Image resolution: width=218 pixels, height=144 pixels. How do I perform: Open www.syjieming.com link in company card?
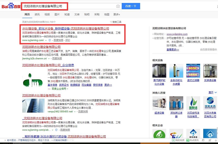pyautogui.click(x=177, y=34)
